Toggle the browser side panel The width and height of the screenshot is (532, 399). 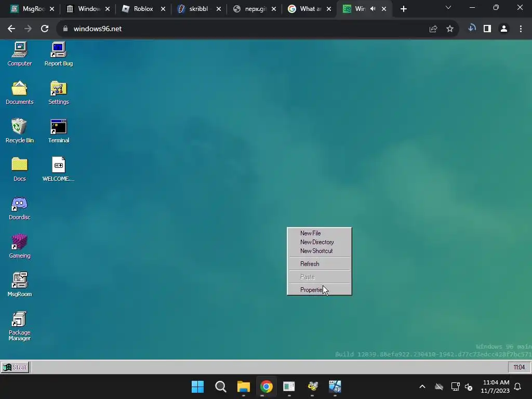click(487, 29)
